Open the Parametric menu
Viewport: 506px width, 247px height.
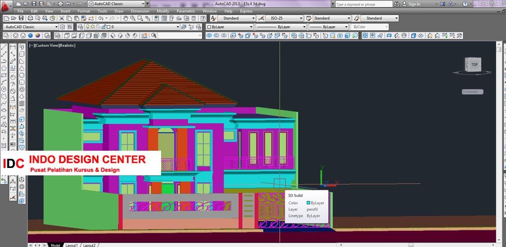point(186,11)
